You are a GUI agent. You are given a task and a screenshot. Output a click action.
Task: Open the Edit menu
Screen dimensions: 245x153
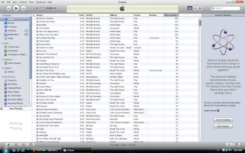coord(9,2)
